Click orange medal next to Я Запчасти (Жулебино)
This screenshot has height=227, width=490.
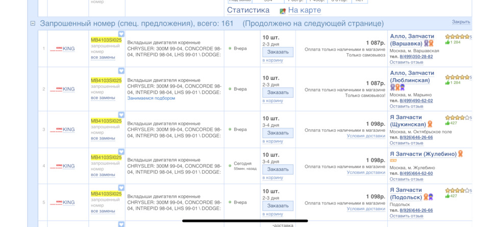tap(460, 154)
